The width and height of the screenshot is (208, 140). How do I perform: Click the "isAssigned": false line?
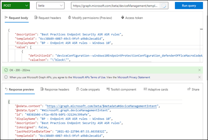(32, 127)
